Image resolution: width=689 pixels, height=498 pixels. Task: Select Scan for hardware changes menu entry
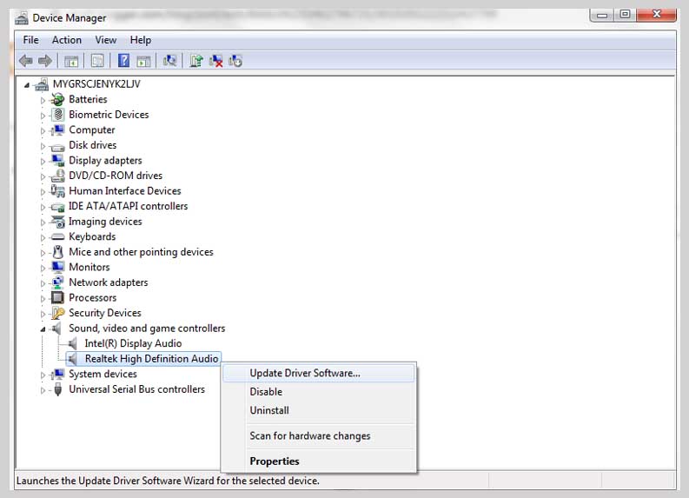pos(319,435)
